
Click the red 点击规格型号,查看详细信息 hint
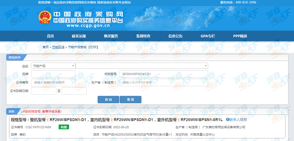pyautogui.click(x=42, y=111)
